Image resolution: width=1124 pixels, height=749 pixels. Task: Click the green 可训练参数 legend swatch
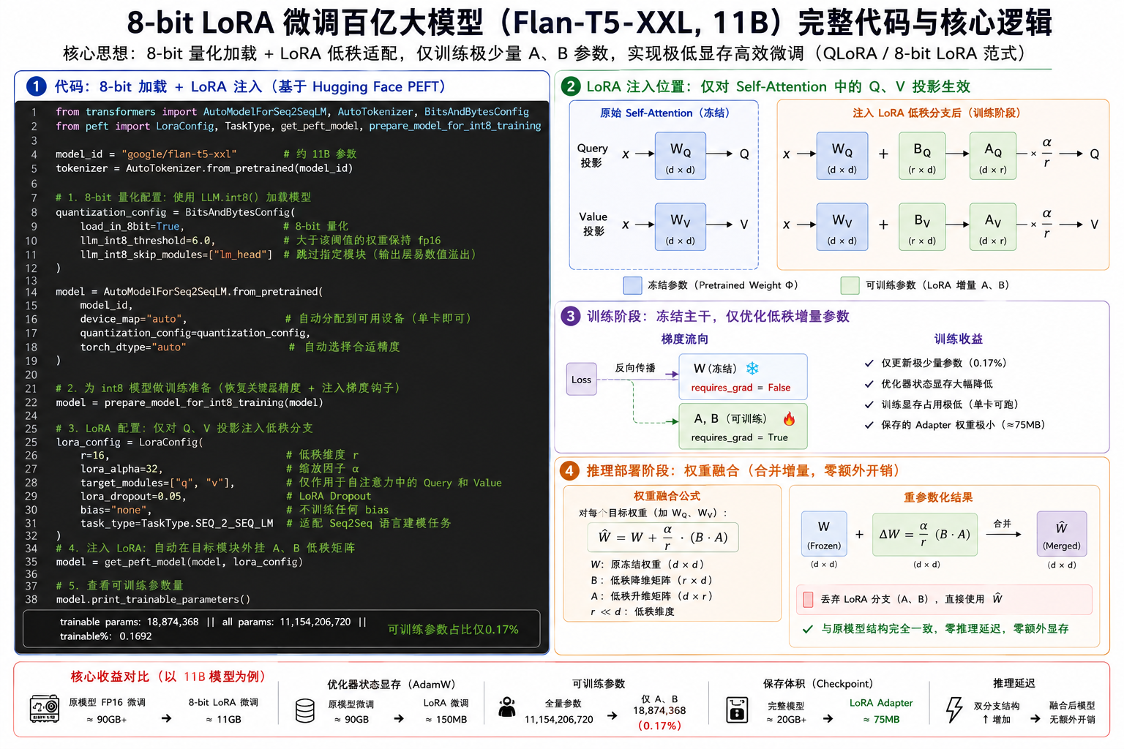850,285
